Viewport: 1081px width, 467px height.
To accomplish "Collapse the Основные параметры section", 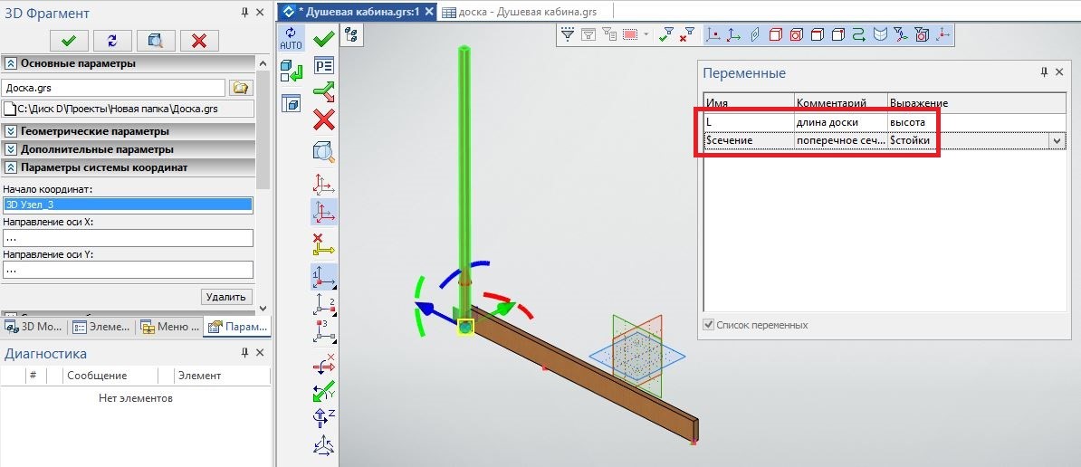I will pyautogui.click(x=11, y=63).
